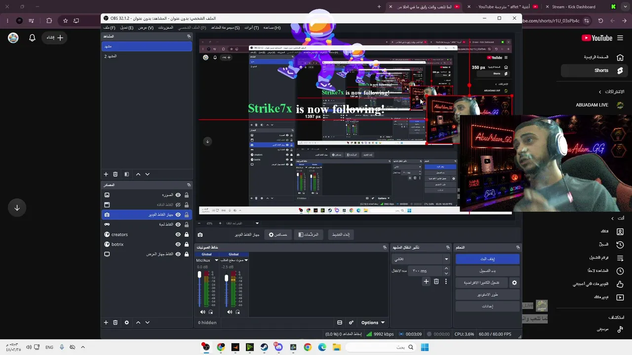Select scene المشهد 2 in Scenes list
632x355 pixels.
(147, 56)
